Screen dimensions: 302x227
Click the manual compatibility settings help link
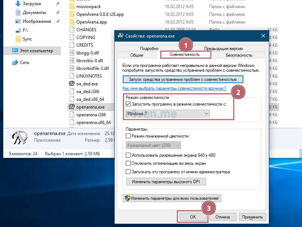[174, 89]
